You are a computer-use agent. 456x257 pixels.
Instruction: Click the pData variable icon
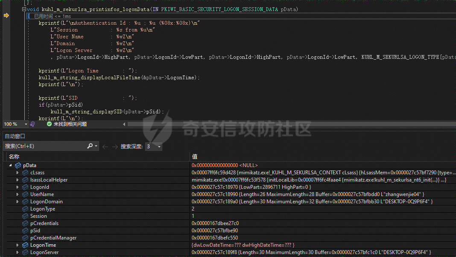point(18,165)
